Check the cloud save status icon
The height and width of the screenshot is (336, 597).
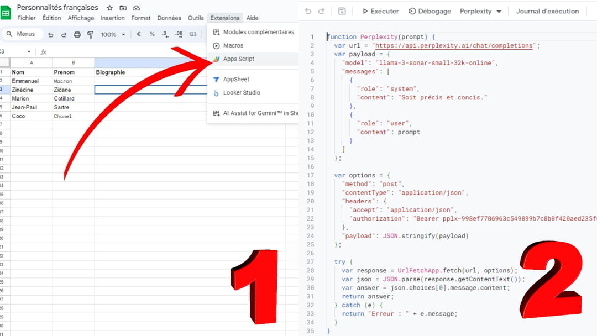pyautogui.click(x=137, y=8)
